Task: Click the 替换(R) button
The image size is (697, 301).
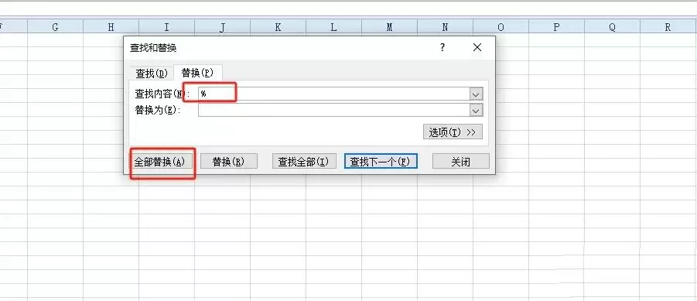Action: pyautogui.click(x=228, y=162)
